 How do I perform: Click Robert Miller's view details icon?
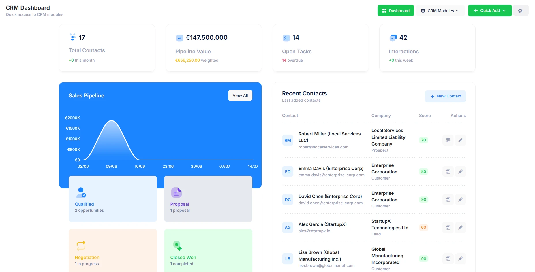pyautogui.click(x=448, y=140)
